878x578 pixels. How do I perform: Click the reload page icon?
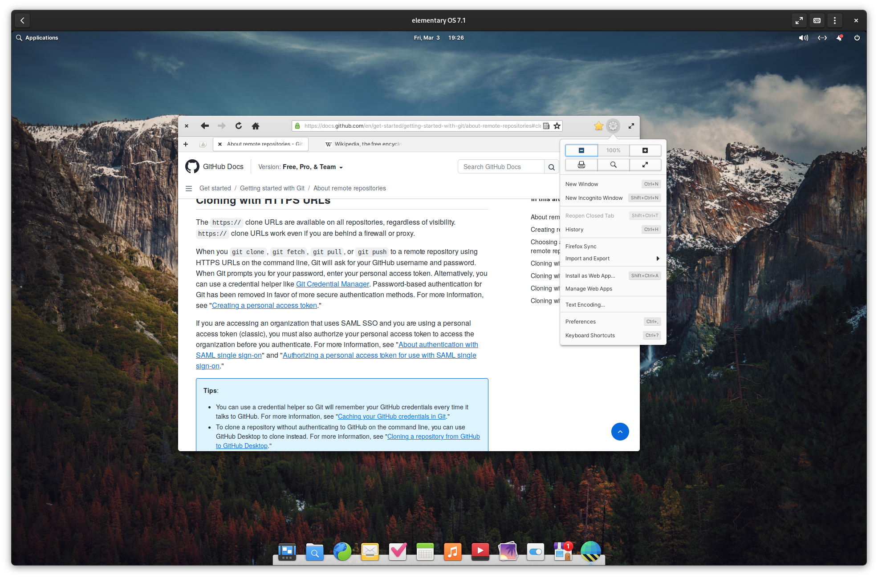[x=239, y=126]
